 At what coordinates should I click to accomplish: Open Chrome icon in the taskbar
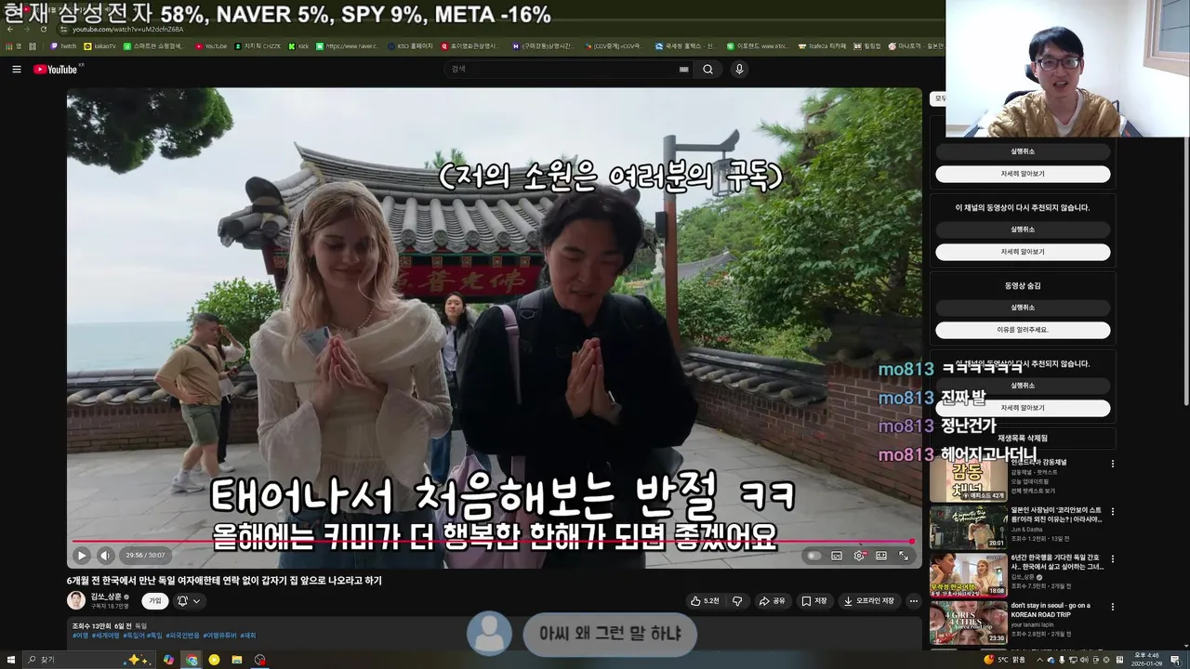coord(192,660)
